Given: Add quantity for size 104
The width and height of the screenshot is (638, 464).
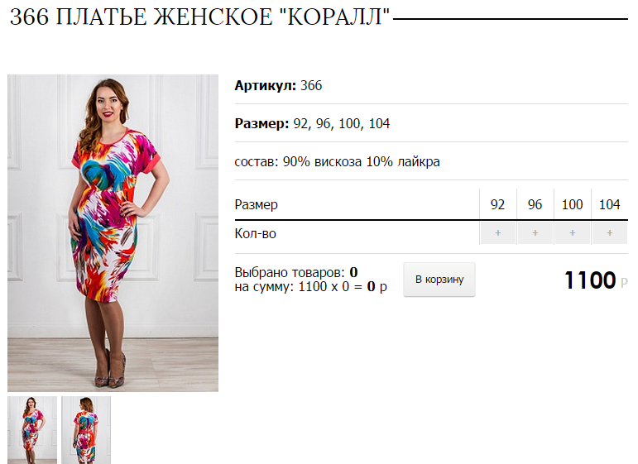Looking at the screenshot, I should coord(610,233).
